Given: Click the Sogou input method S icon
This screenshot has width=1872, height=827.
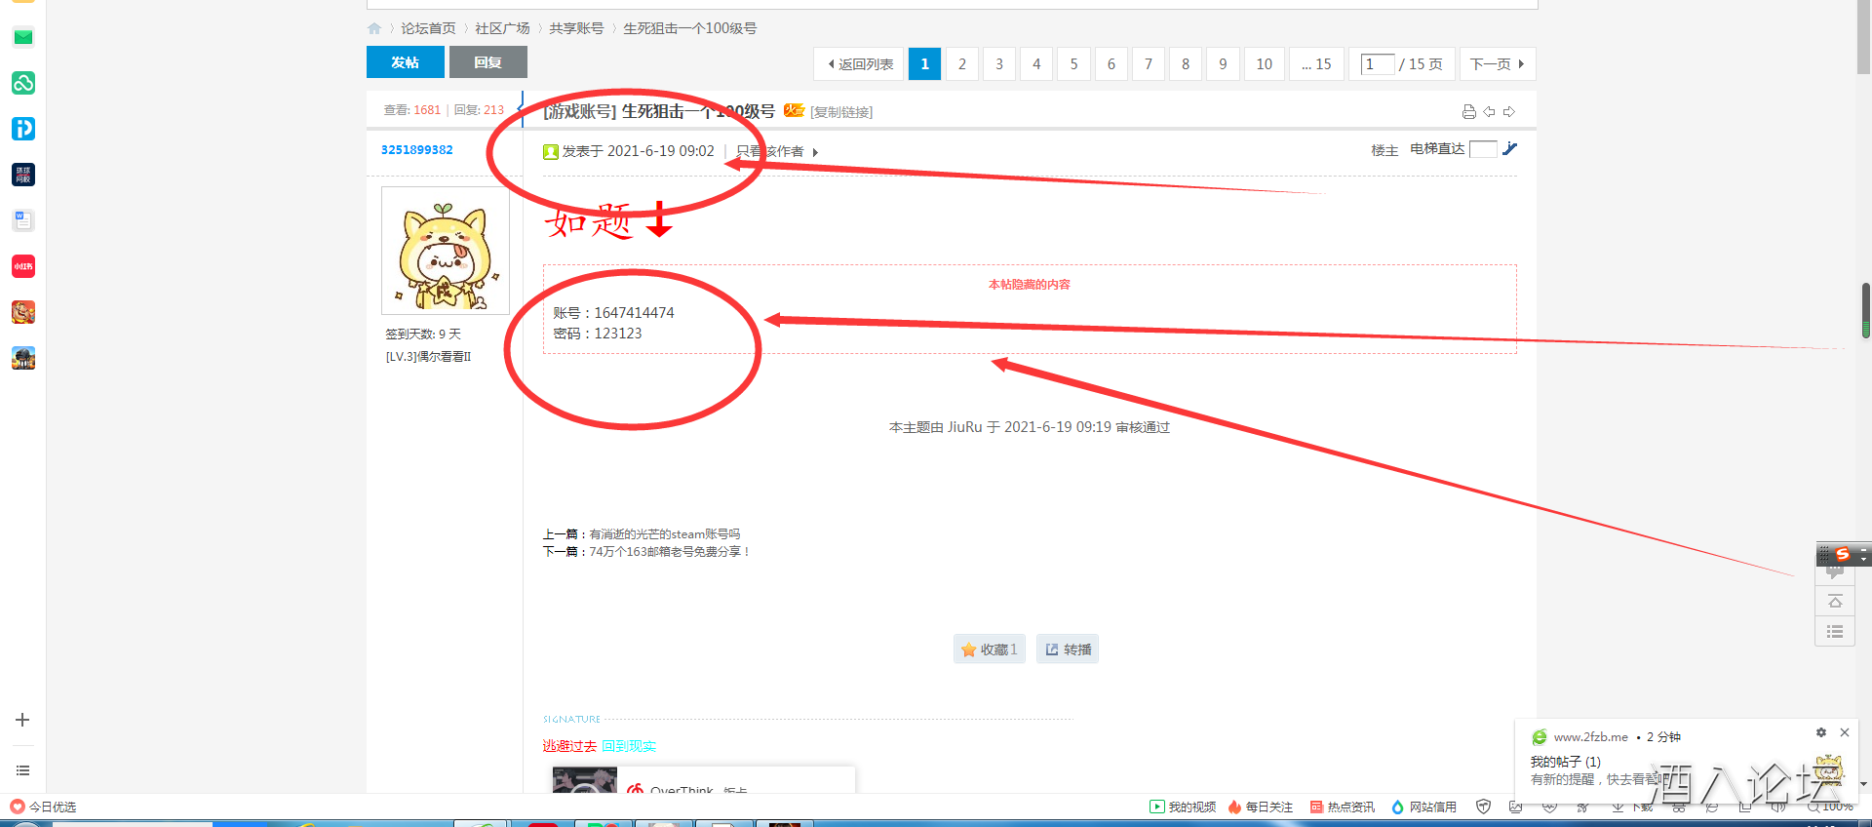Looking at the screenshot, I should (1842, 554).
